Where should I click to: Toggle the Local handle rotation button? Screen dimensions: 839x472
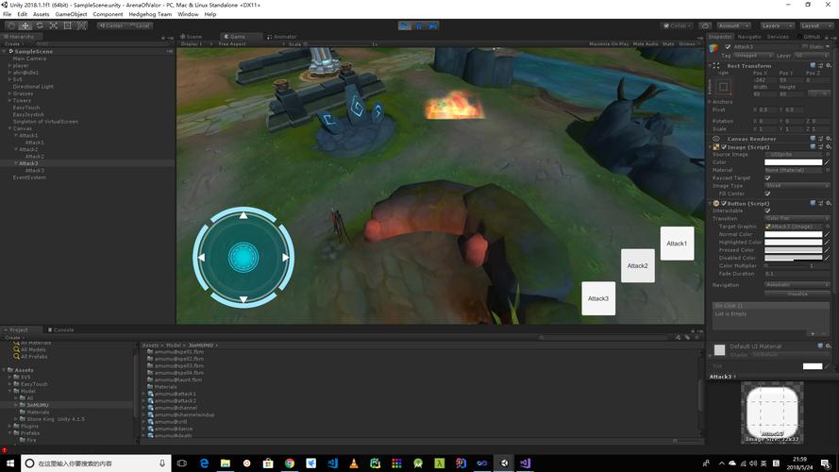pos(141,25)
